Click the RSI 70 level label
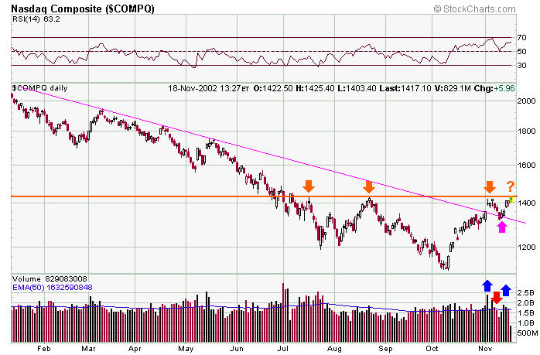 click(521, 38)
